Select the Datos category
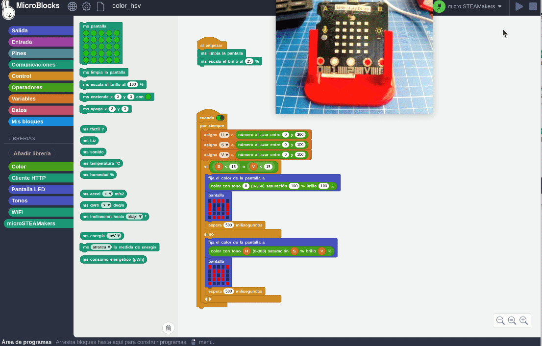 point(41,110)
